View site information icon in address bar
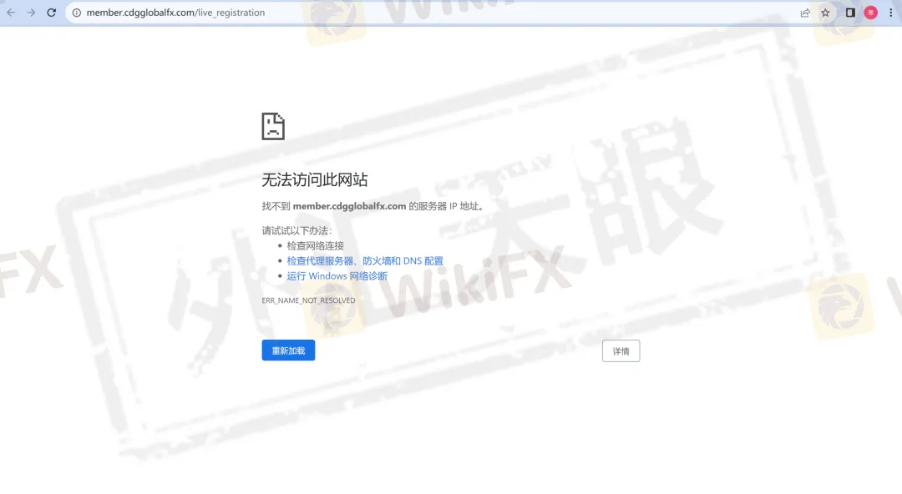Image resolution: width=902 pixels, height=494 pixels. (77, 13)
